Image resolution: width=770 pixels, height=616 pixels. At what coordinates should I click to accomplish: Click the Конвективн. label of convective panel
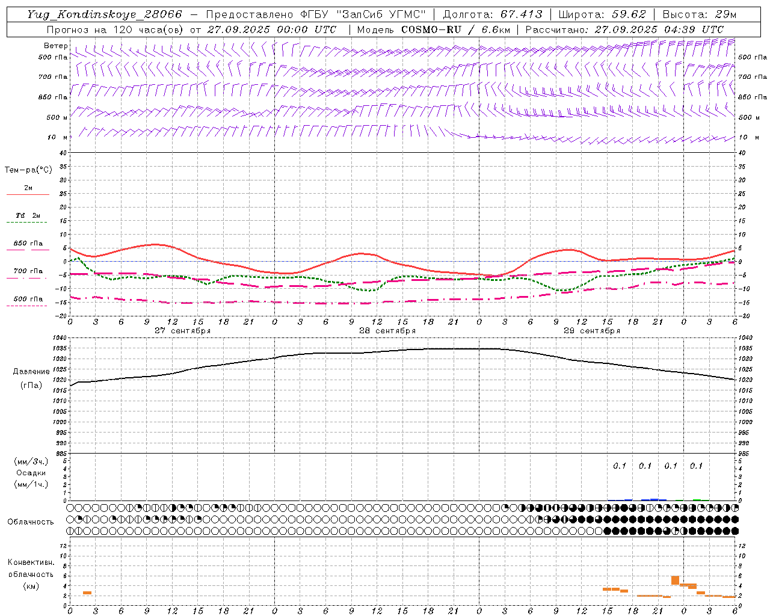coord(31,562)
